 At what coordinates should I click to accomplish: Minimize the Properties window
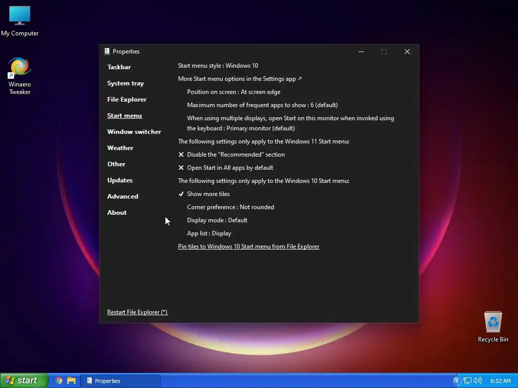(x=361, y=52)
